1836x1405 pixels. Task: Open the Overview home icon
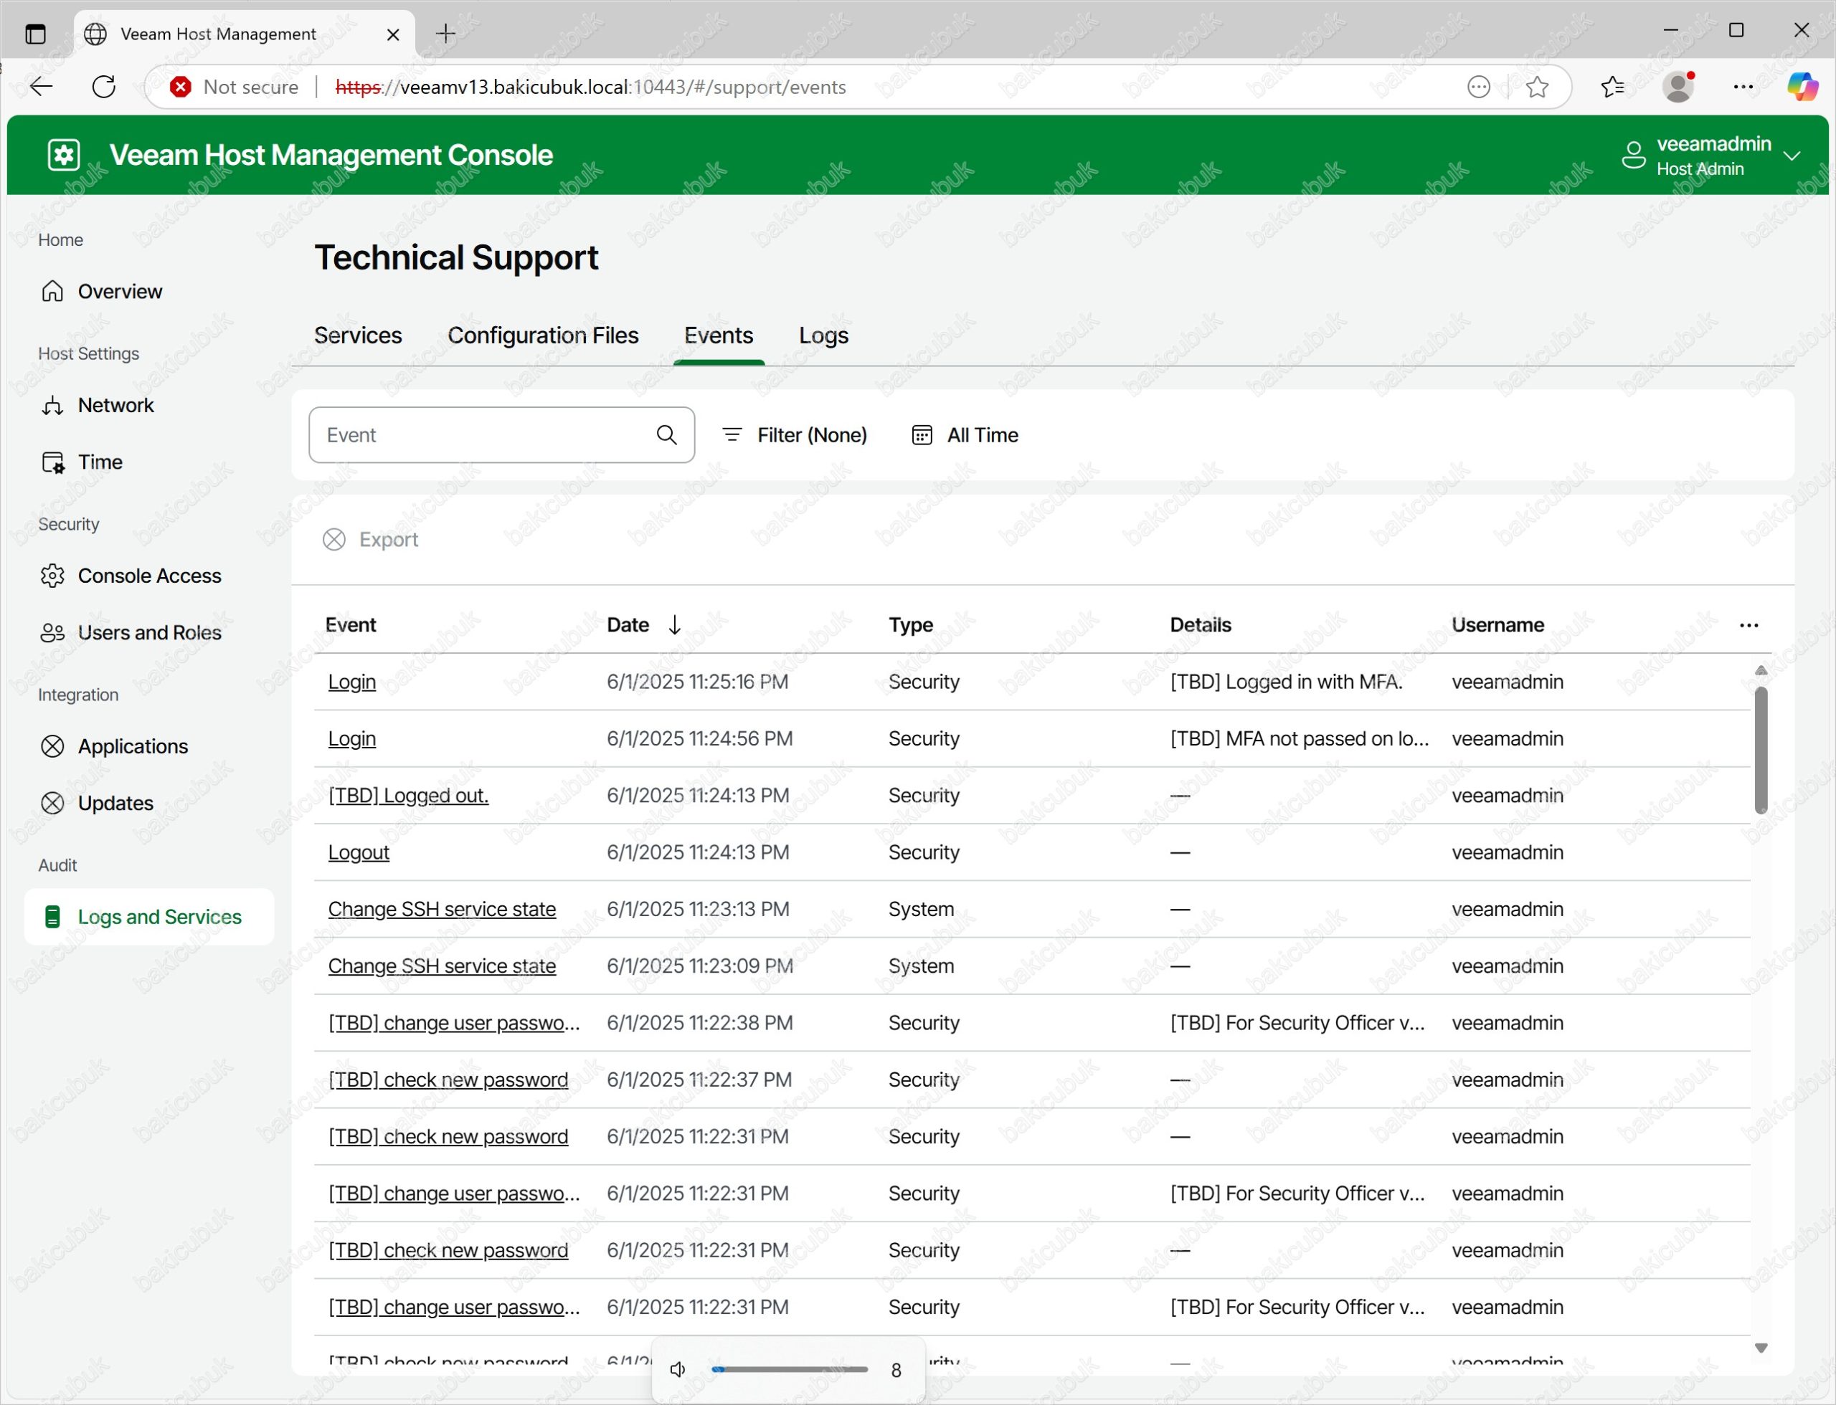click(x=52, y=291)
